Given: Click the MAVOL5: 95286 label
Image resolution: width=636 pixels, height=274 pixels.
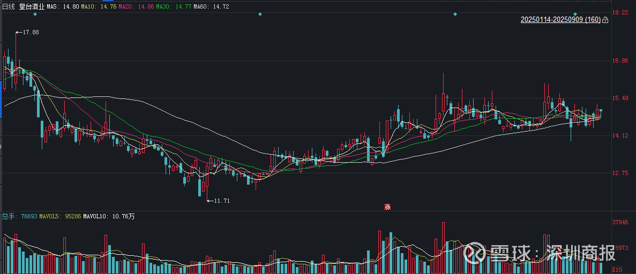Looking at the screenshot, I should (60, 216).
